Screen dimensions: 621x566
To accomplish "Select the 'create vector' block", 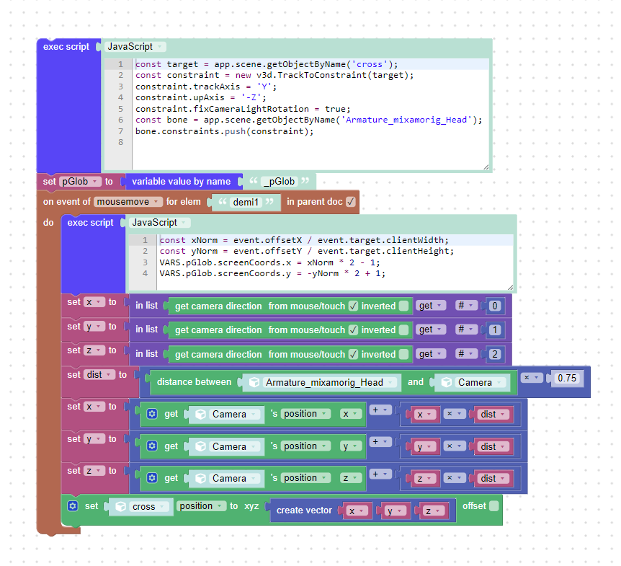I will click(304, 510).
